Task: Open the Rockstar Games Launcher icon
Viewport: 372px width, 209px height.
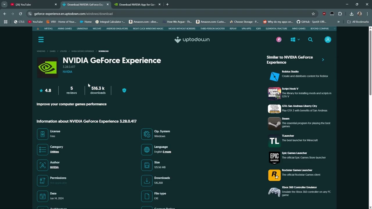Action: tap(274, 175)
